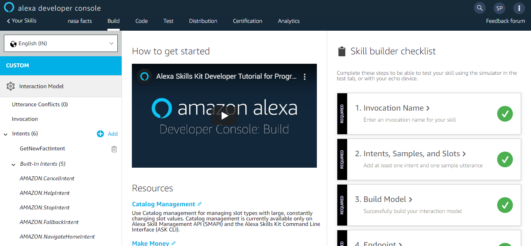Switch to the Test tab
The image size is (531, 246).
coord(168,21)
